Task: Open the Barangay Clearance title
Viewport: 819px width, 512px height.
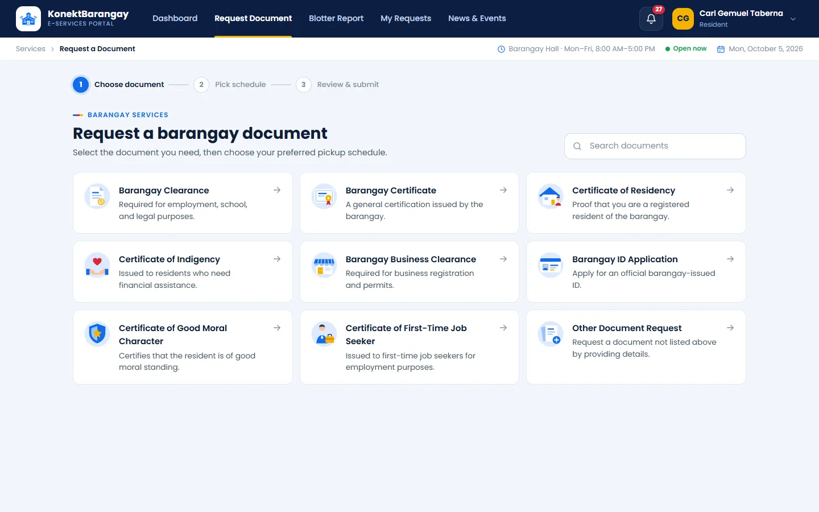Action: (164, 191)
